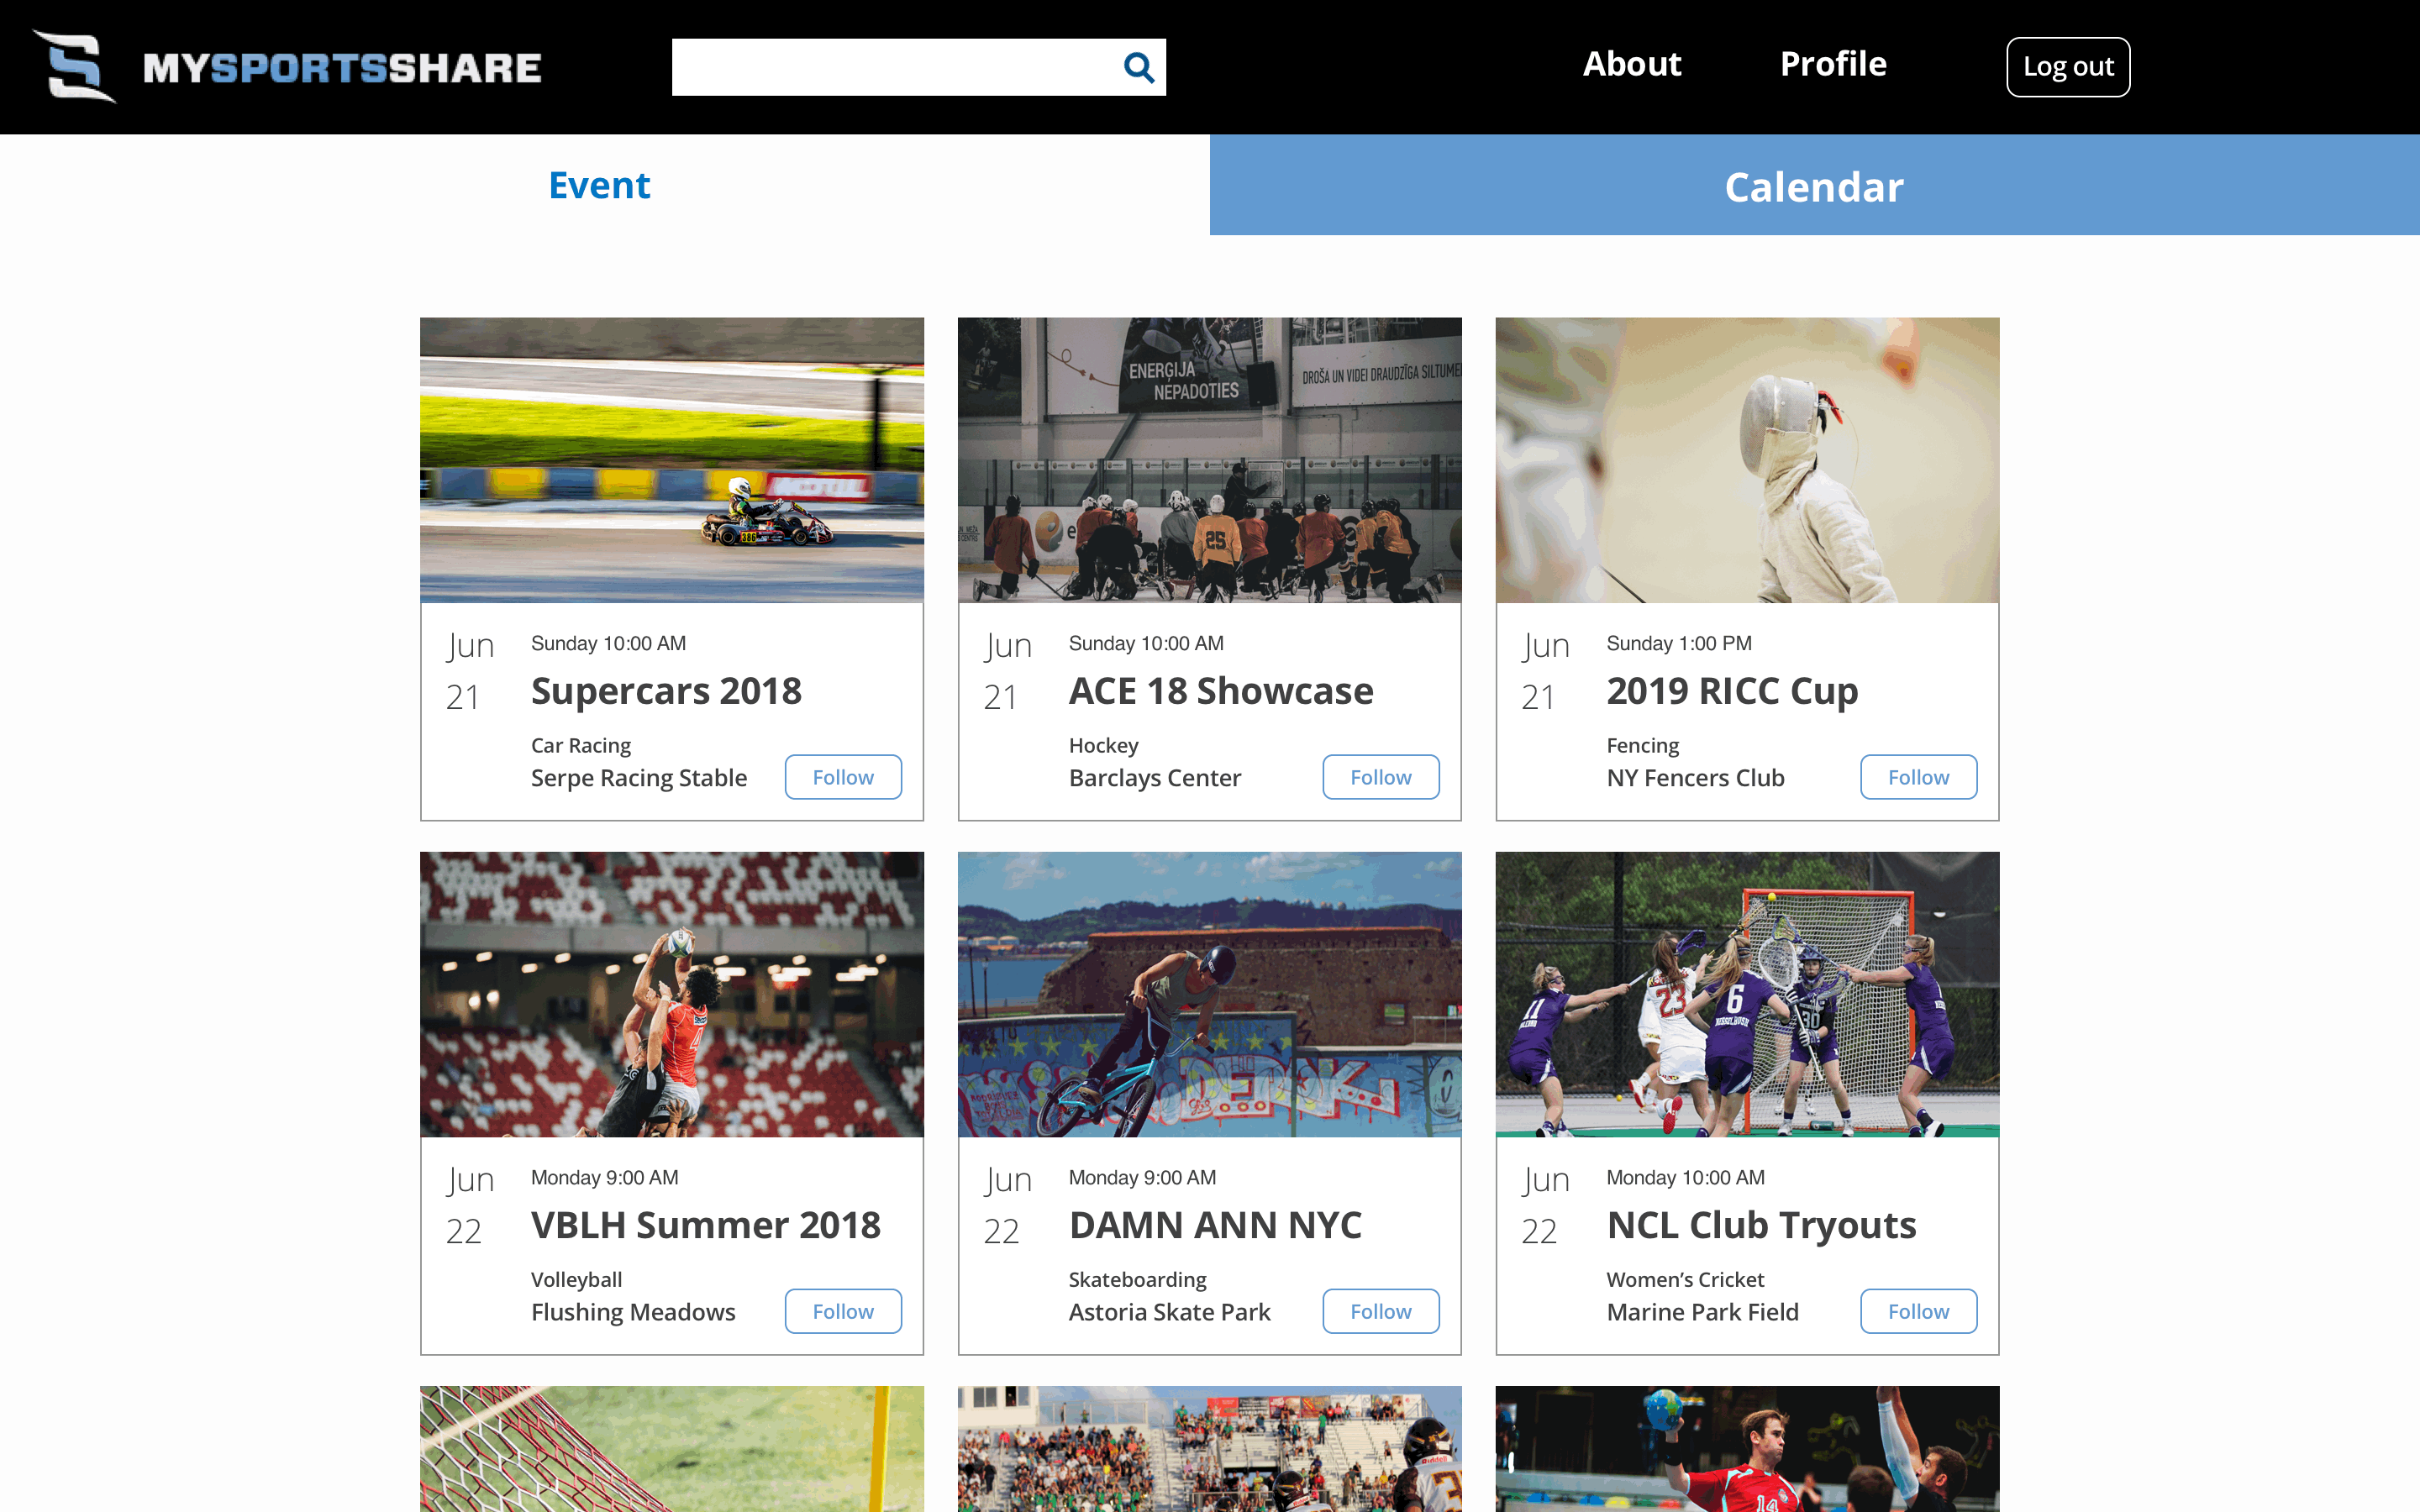Open the lacrosse goal photo
The width and height of the screenshot is (2420, 1512).
(1746, 994)
